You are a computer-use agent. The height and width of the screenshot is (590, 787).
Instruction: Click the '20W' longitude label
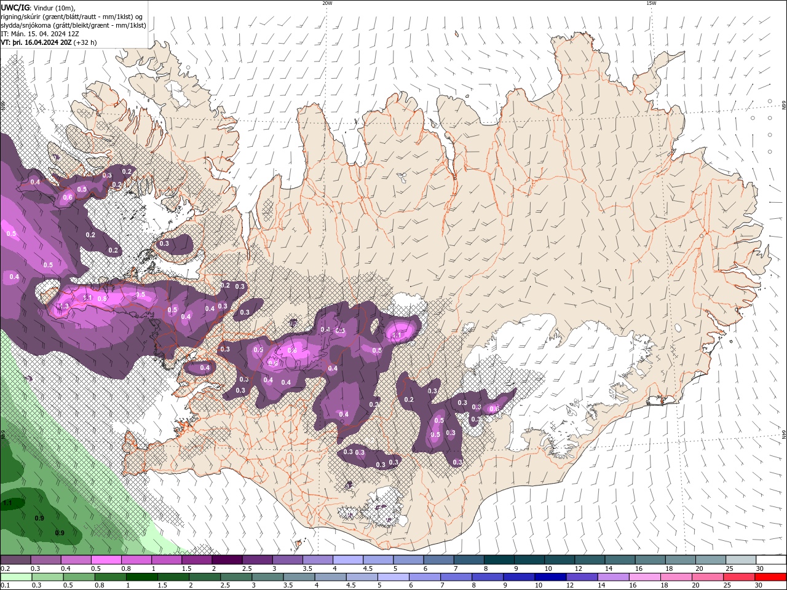pyautogui.click(x=327, y=3)
